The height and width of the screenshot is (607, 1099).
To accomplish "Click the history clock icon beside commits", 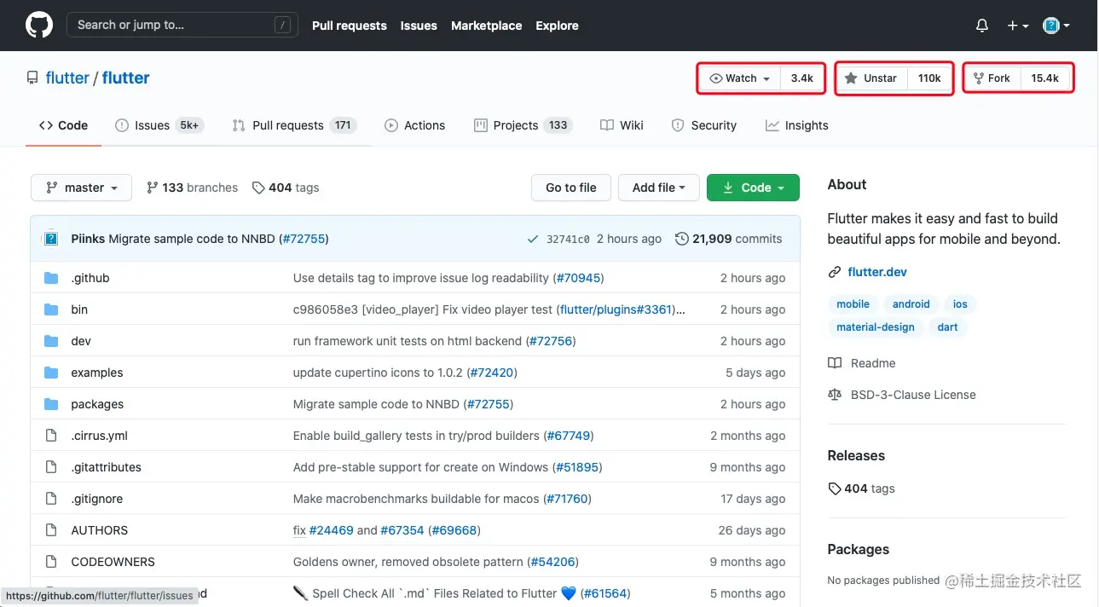I will coord(681,239).
